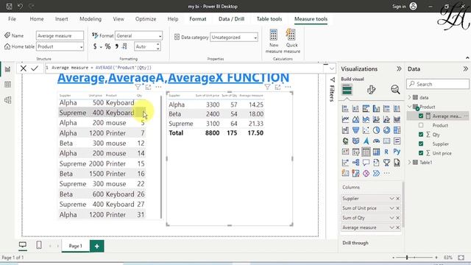This screenshot has width=471, height=265.
Task: Open Sum of Unit price column dropdown
Action: [392, 208]
